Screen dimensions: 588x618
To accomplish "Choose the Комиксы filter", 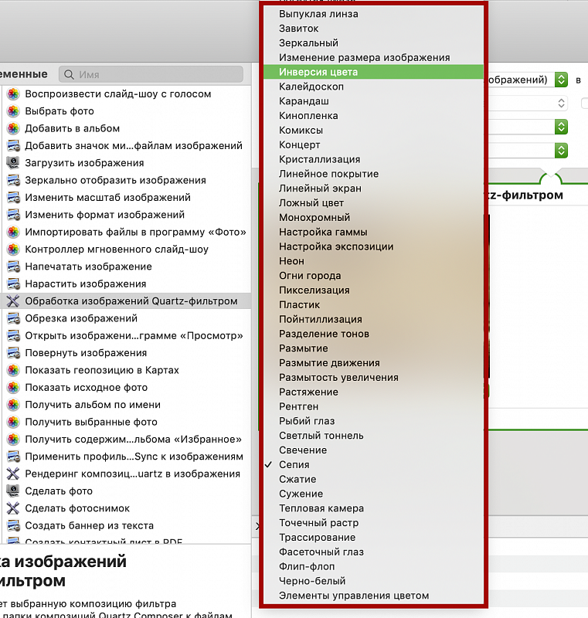I will (373, 130).
